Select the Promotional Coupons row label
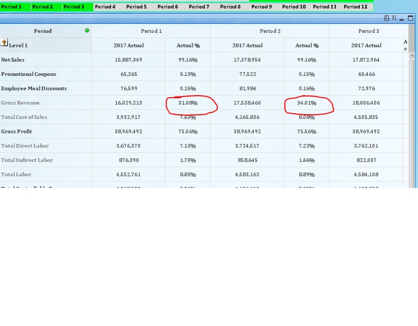The image size is (418, 326). pyautogui.click(x=29, y=74)
